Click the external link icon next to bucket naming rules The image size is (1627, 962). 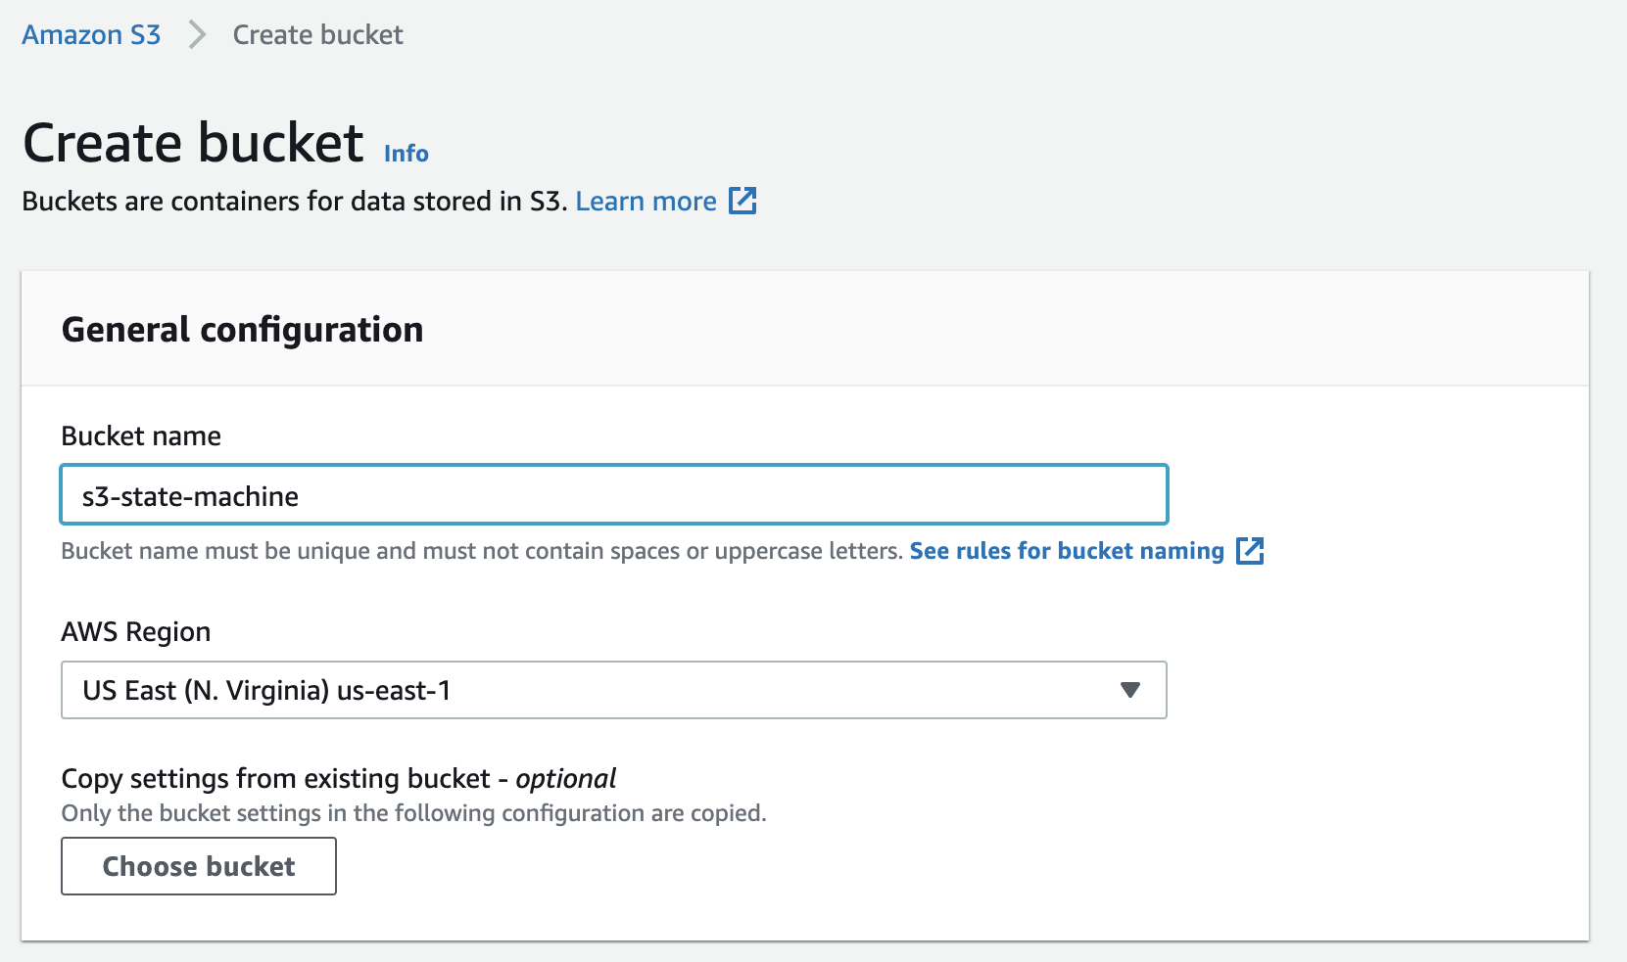point(1251,551)
